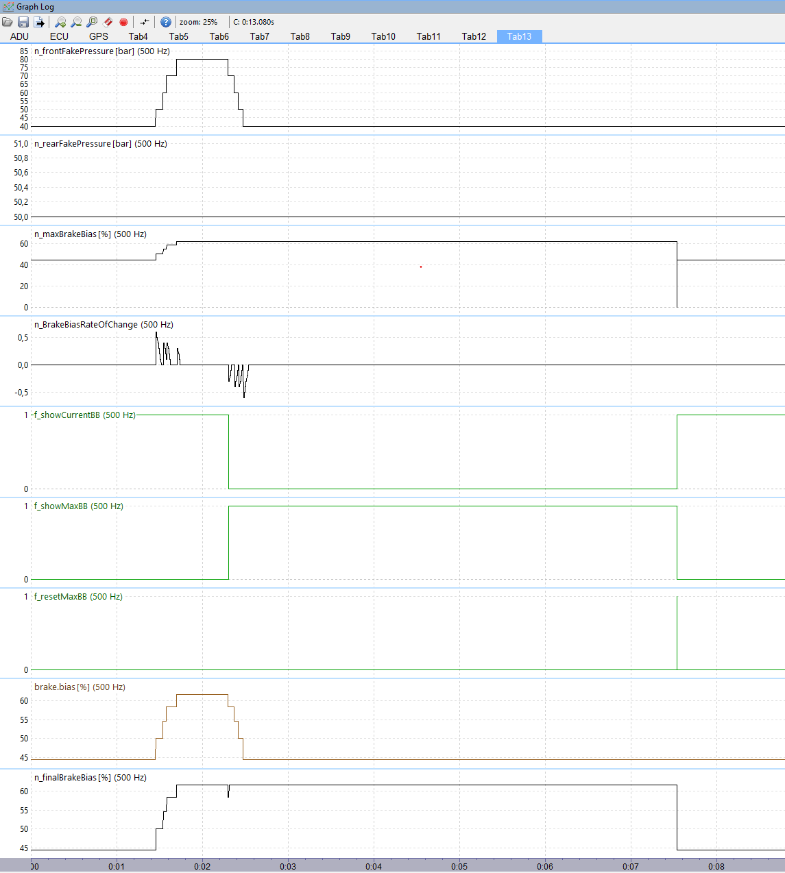Screen dimensions: 785x873
Task: Open Tab5
Action: [179, 36]
